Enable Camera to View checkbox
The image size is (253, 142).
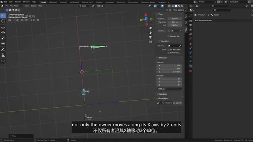tap(169, 52)
